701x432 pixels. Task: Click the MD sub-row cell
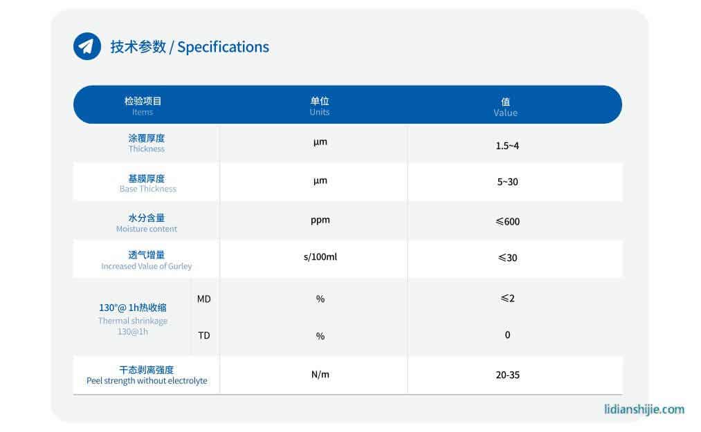205,299
